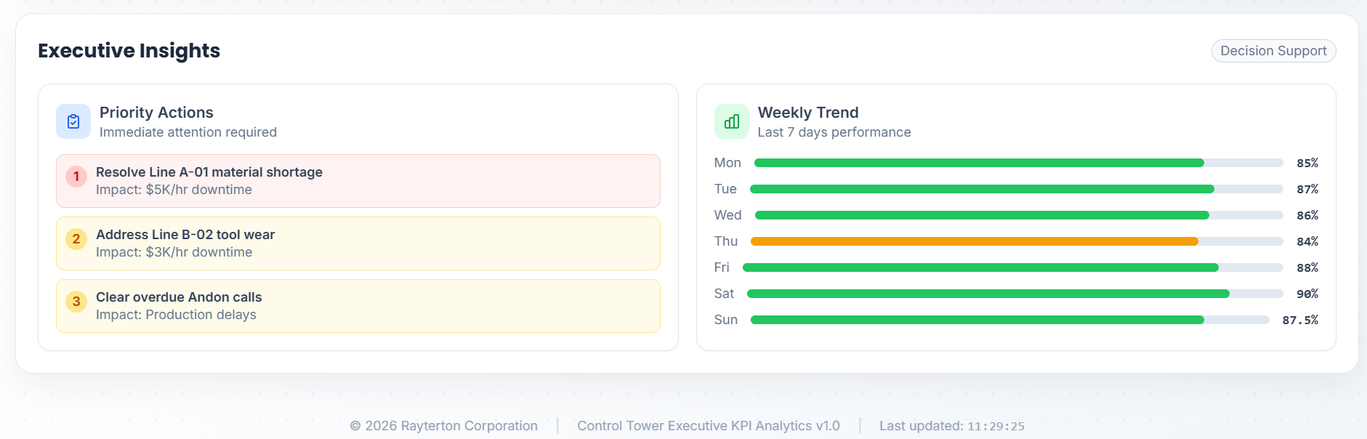The height and width of the screenshot is (439, 1367).
Task: Click the Priority Actions clipboard icon
Action: tap(73, 121)
